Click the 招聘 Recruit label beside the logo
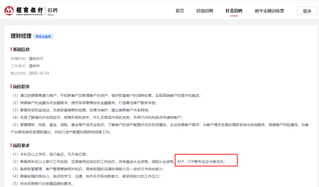319x187 pixels. coord(52,11)
